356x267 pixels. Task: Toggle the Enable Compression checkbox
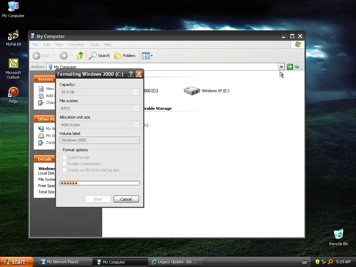(64, 164)
